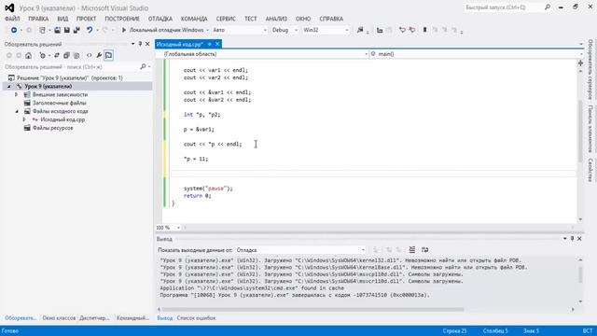The image size is (597, 336).
Task: Select Заголовочные файлы folder in tree
Action: [x=59, y=103]
